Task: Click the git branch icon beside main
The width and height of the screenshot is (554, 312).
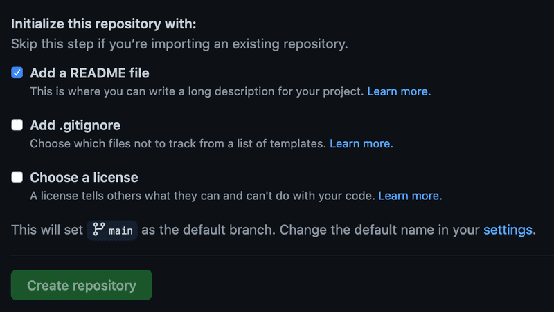Action: (98, 230)
